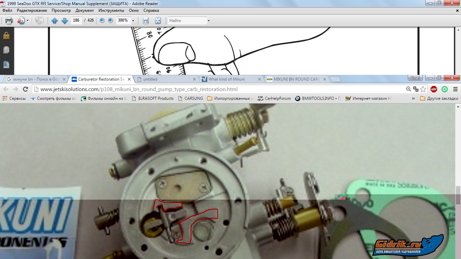Screen dimensions: 461x259
Task: Click the security lock icon in sidebar
Action: (6, 35)
